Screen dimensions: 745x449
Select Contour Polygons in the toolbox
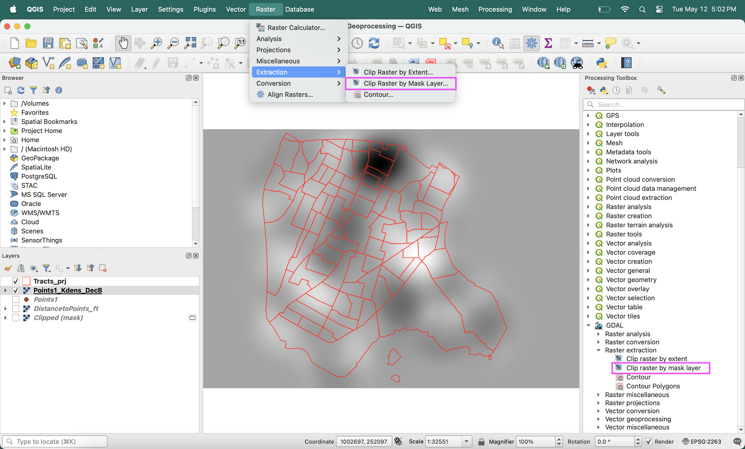point(653,386)
